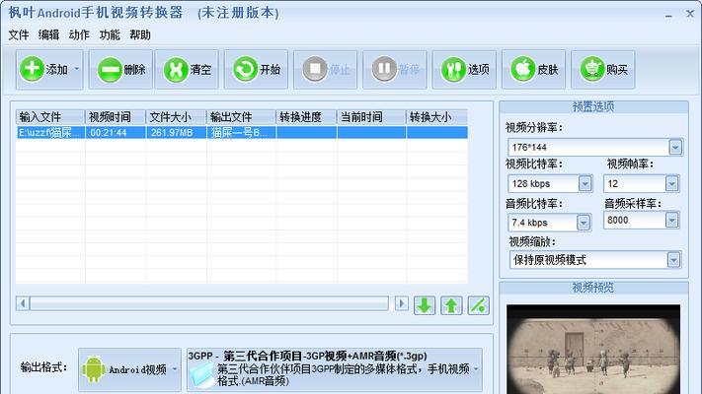
Task: Move item down with green down arrow
Action: pos(425,305)
